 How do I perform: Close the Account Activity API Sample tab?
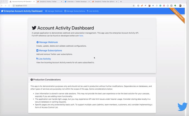[x=34, y=2]
